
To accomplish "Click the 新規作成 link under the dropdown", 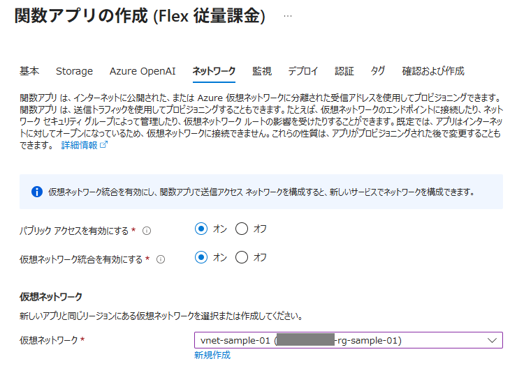I will point(212,355).
